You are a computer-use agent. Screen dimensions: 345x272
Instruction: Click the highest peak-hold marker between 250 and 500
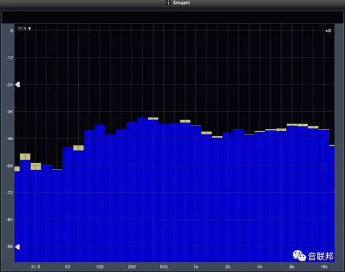coord(153,118)
